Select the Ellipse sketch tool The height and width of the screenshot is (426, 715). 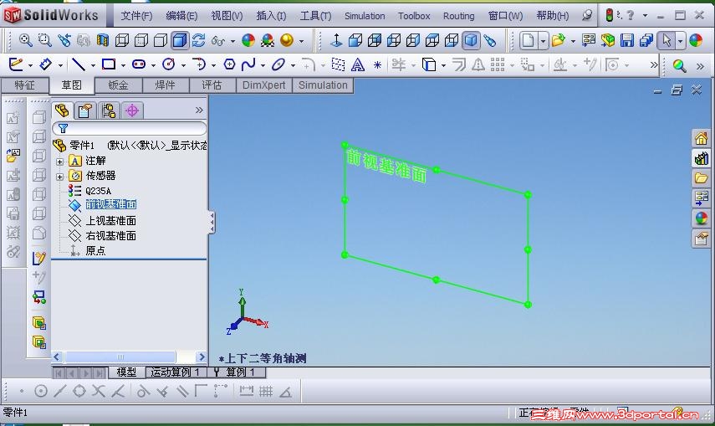point(278,64)
